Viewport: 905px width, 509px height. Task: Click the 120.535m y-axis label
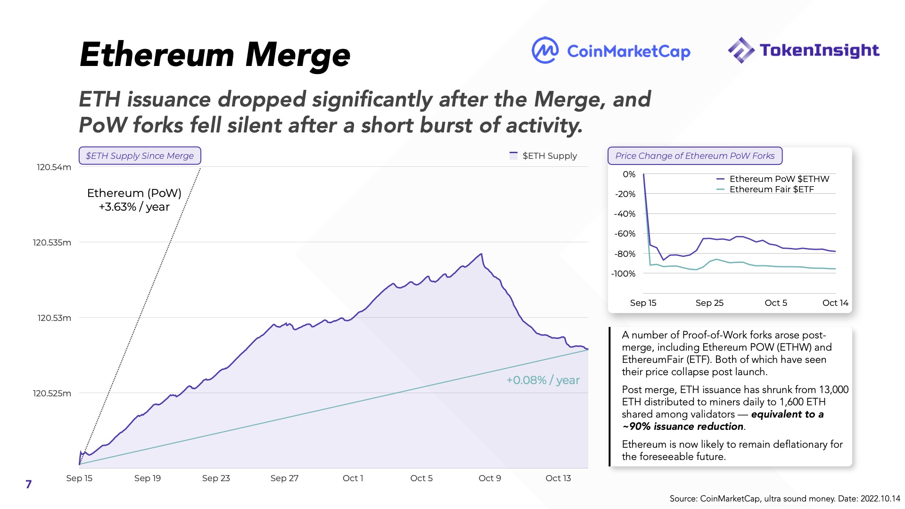coord(52,243)
